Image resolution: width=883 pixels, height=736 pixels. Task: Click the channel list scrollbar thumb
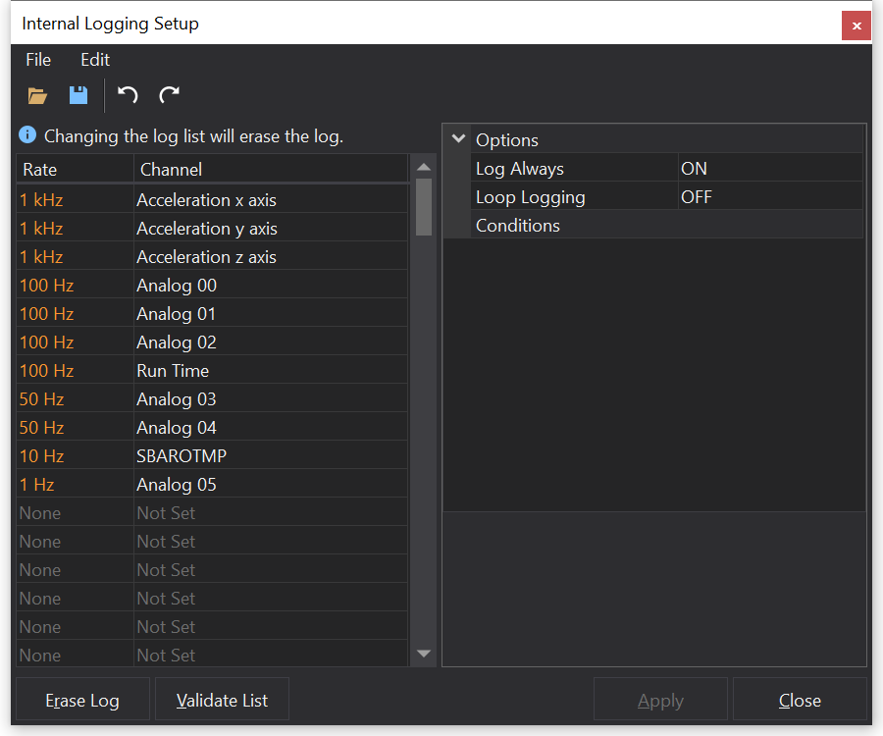424,206
